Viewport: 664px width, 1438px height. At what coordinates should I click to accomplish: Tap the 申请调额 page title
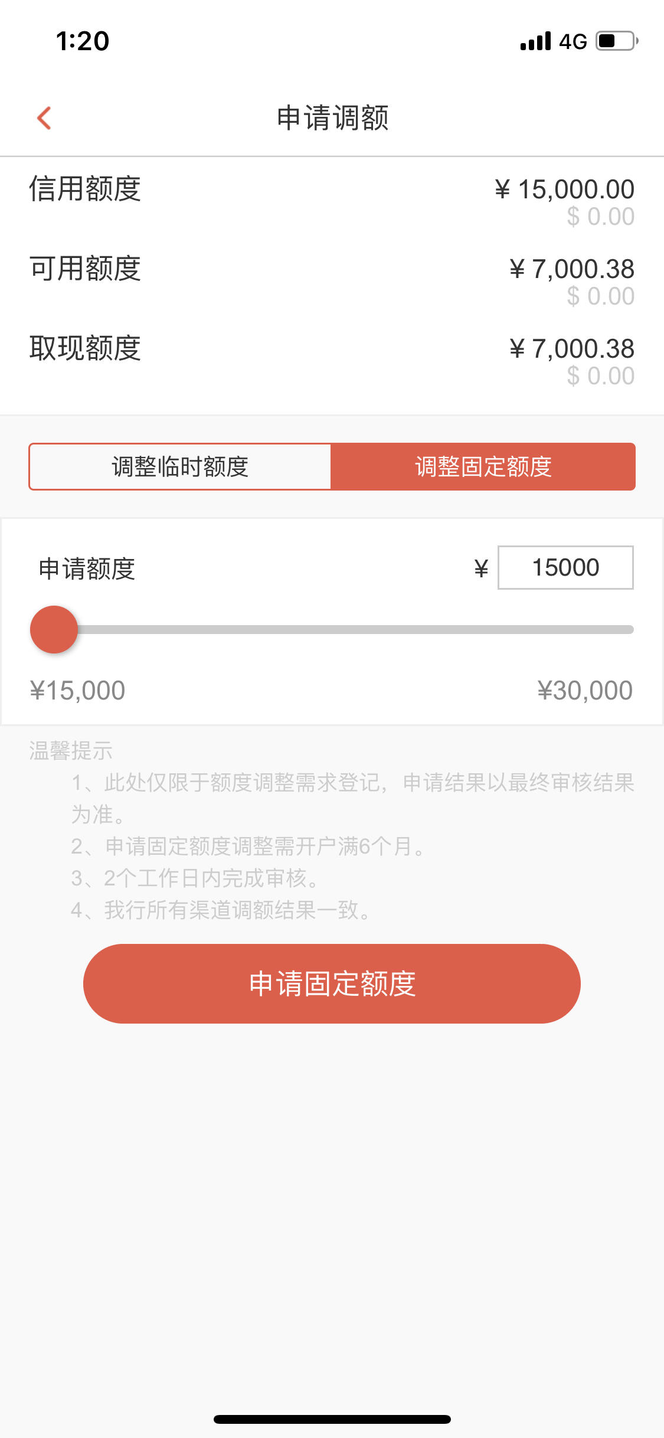[333, 117]
